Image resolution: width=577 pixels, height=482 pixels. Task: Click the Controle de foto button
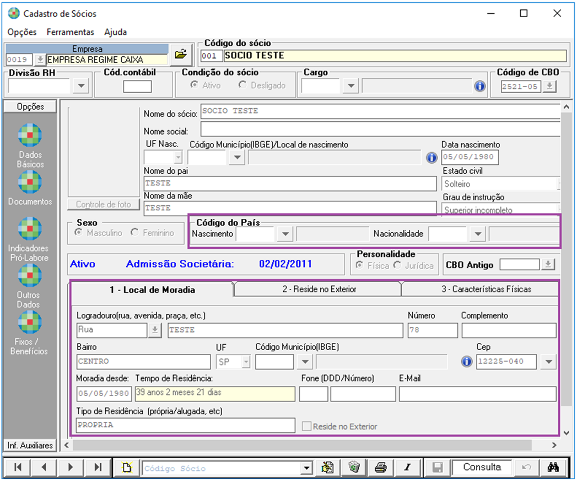[x=104, y=205]
